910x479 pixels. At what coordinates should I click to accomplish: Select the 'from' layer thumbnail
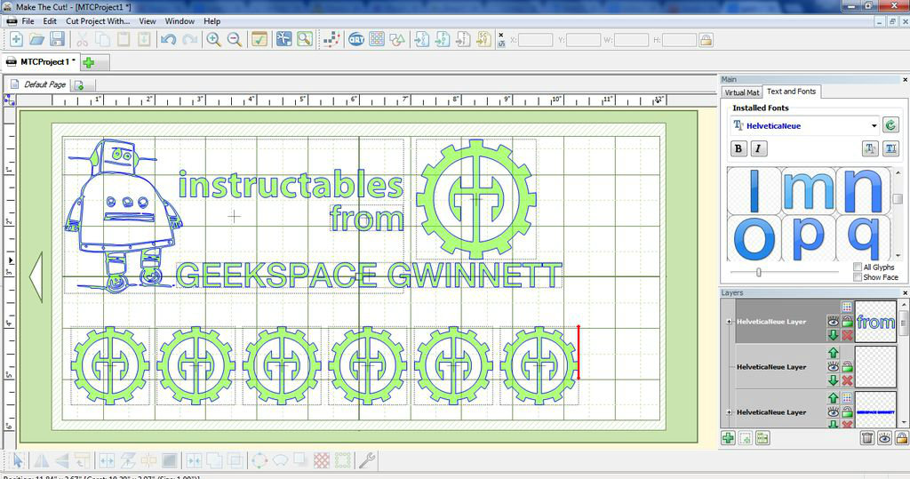point(875,322)
